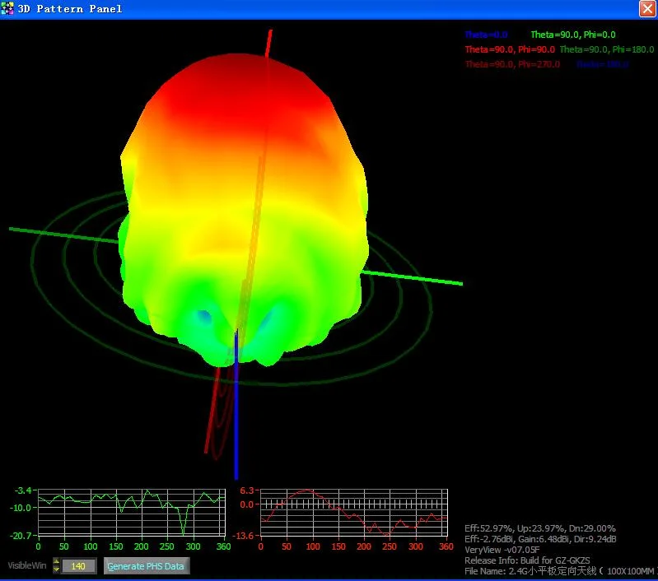Click the VisibleWin number field showing 140
Image resolution: width=658 pixels, height=581 pixels.
click(x=78, y=566)
